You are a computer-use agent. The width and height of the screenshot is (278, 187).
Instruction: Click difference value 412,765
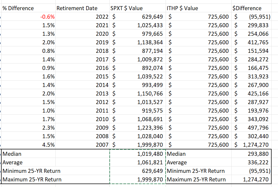click(x=252, y=42)
